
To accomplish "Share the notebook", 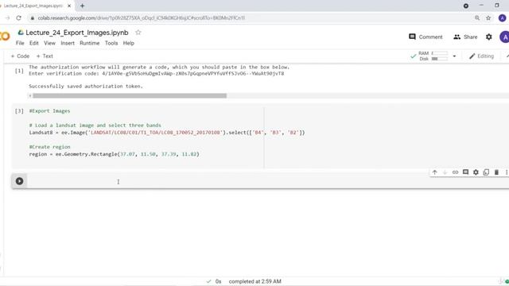I will click(x=465, y=37).
